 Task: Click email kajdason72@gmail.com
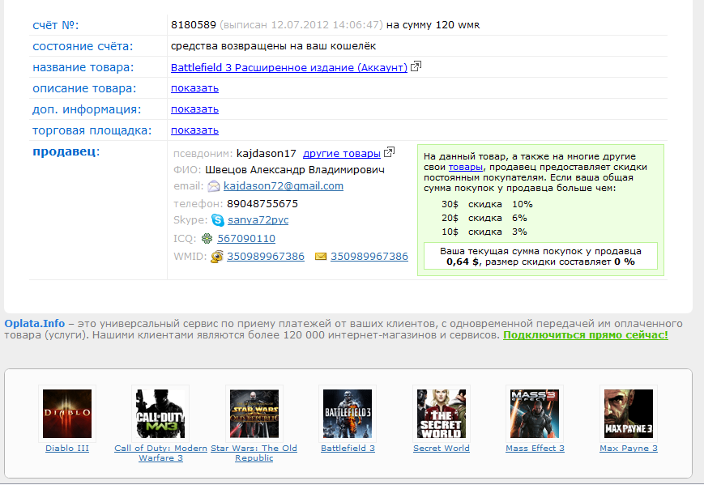coord(284,185)
